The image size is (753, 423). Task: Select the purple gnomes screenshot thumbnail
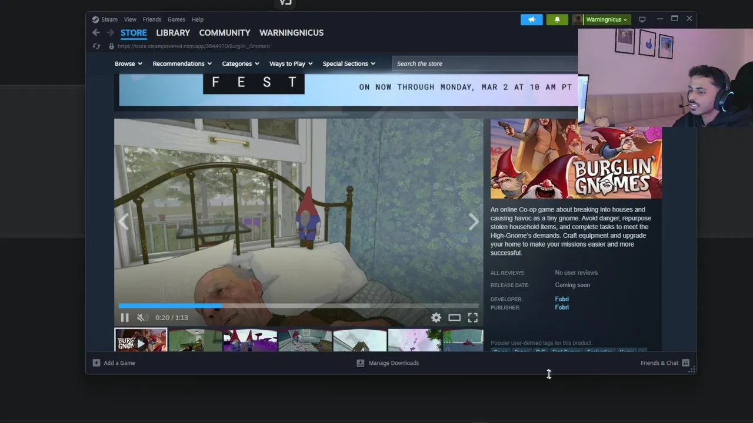250,341
